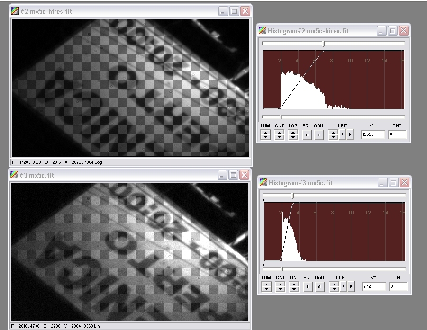Image resolution: width=427 pixels, height=330 pixels.
Task: Click the Histogram#3 window title icon
Action: pyautogui.click(x=263, y=182)
